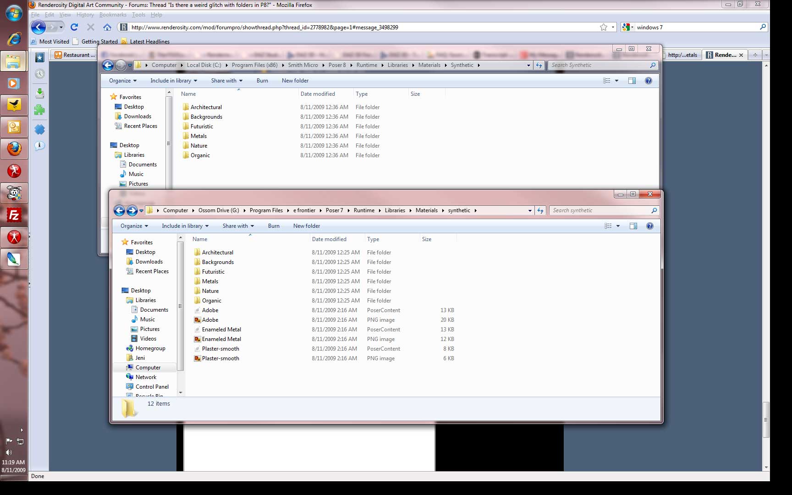This screenshot has height=495, width=792.
Task: Open Windows Media Player from the taskbar
Action: click(x=14, y=83)
